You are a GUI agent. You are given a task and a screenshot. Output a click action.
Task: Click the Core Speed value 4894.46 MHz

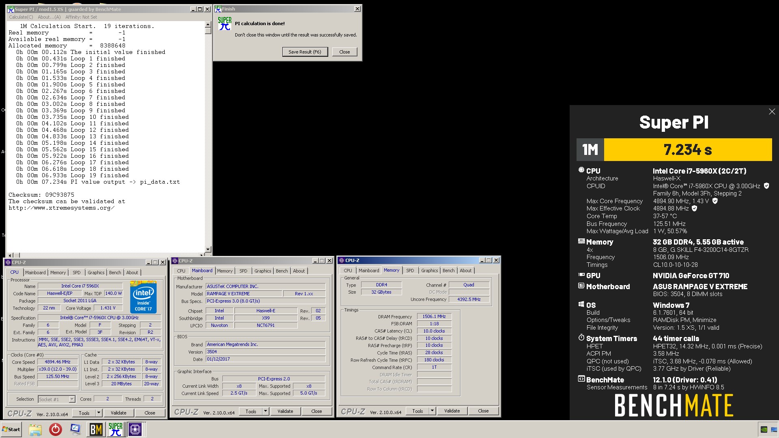[x=58, y=362]
